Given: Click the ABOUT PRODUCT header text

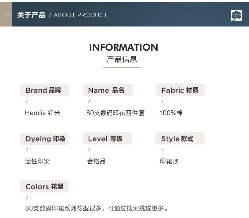Looking at the screenshot, I should point(80,15).
